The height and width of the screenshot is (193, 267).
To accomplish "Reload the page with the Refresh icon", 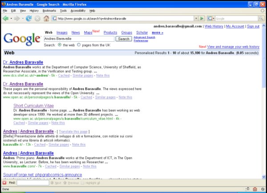I will (x=28, y=18).
